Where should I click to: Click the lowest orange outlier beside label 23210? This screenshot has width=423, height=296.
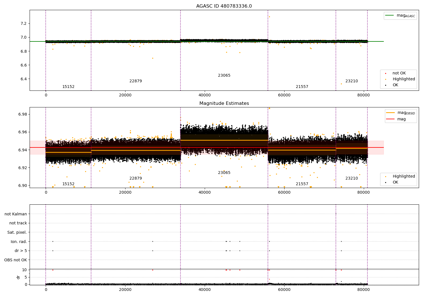[x=341, y=84]
